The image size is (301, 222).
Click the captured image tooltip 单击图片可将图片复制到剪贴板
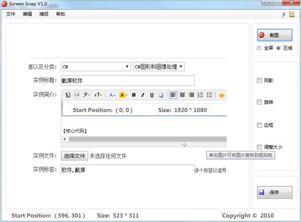(241, 155)
